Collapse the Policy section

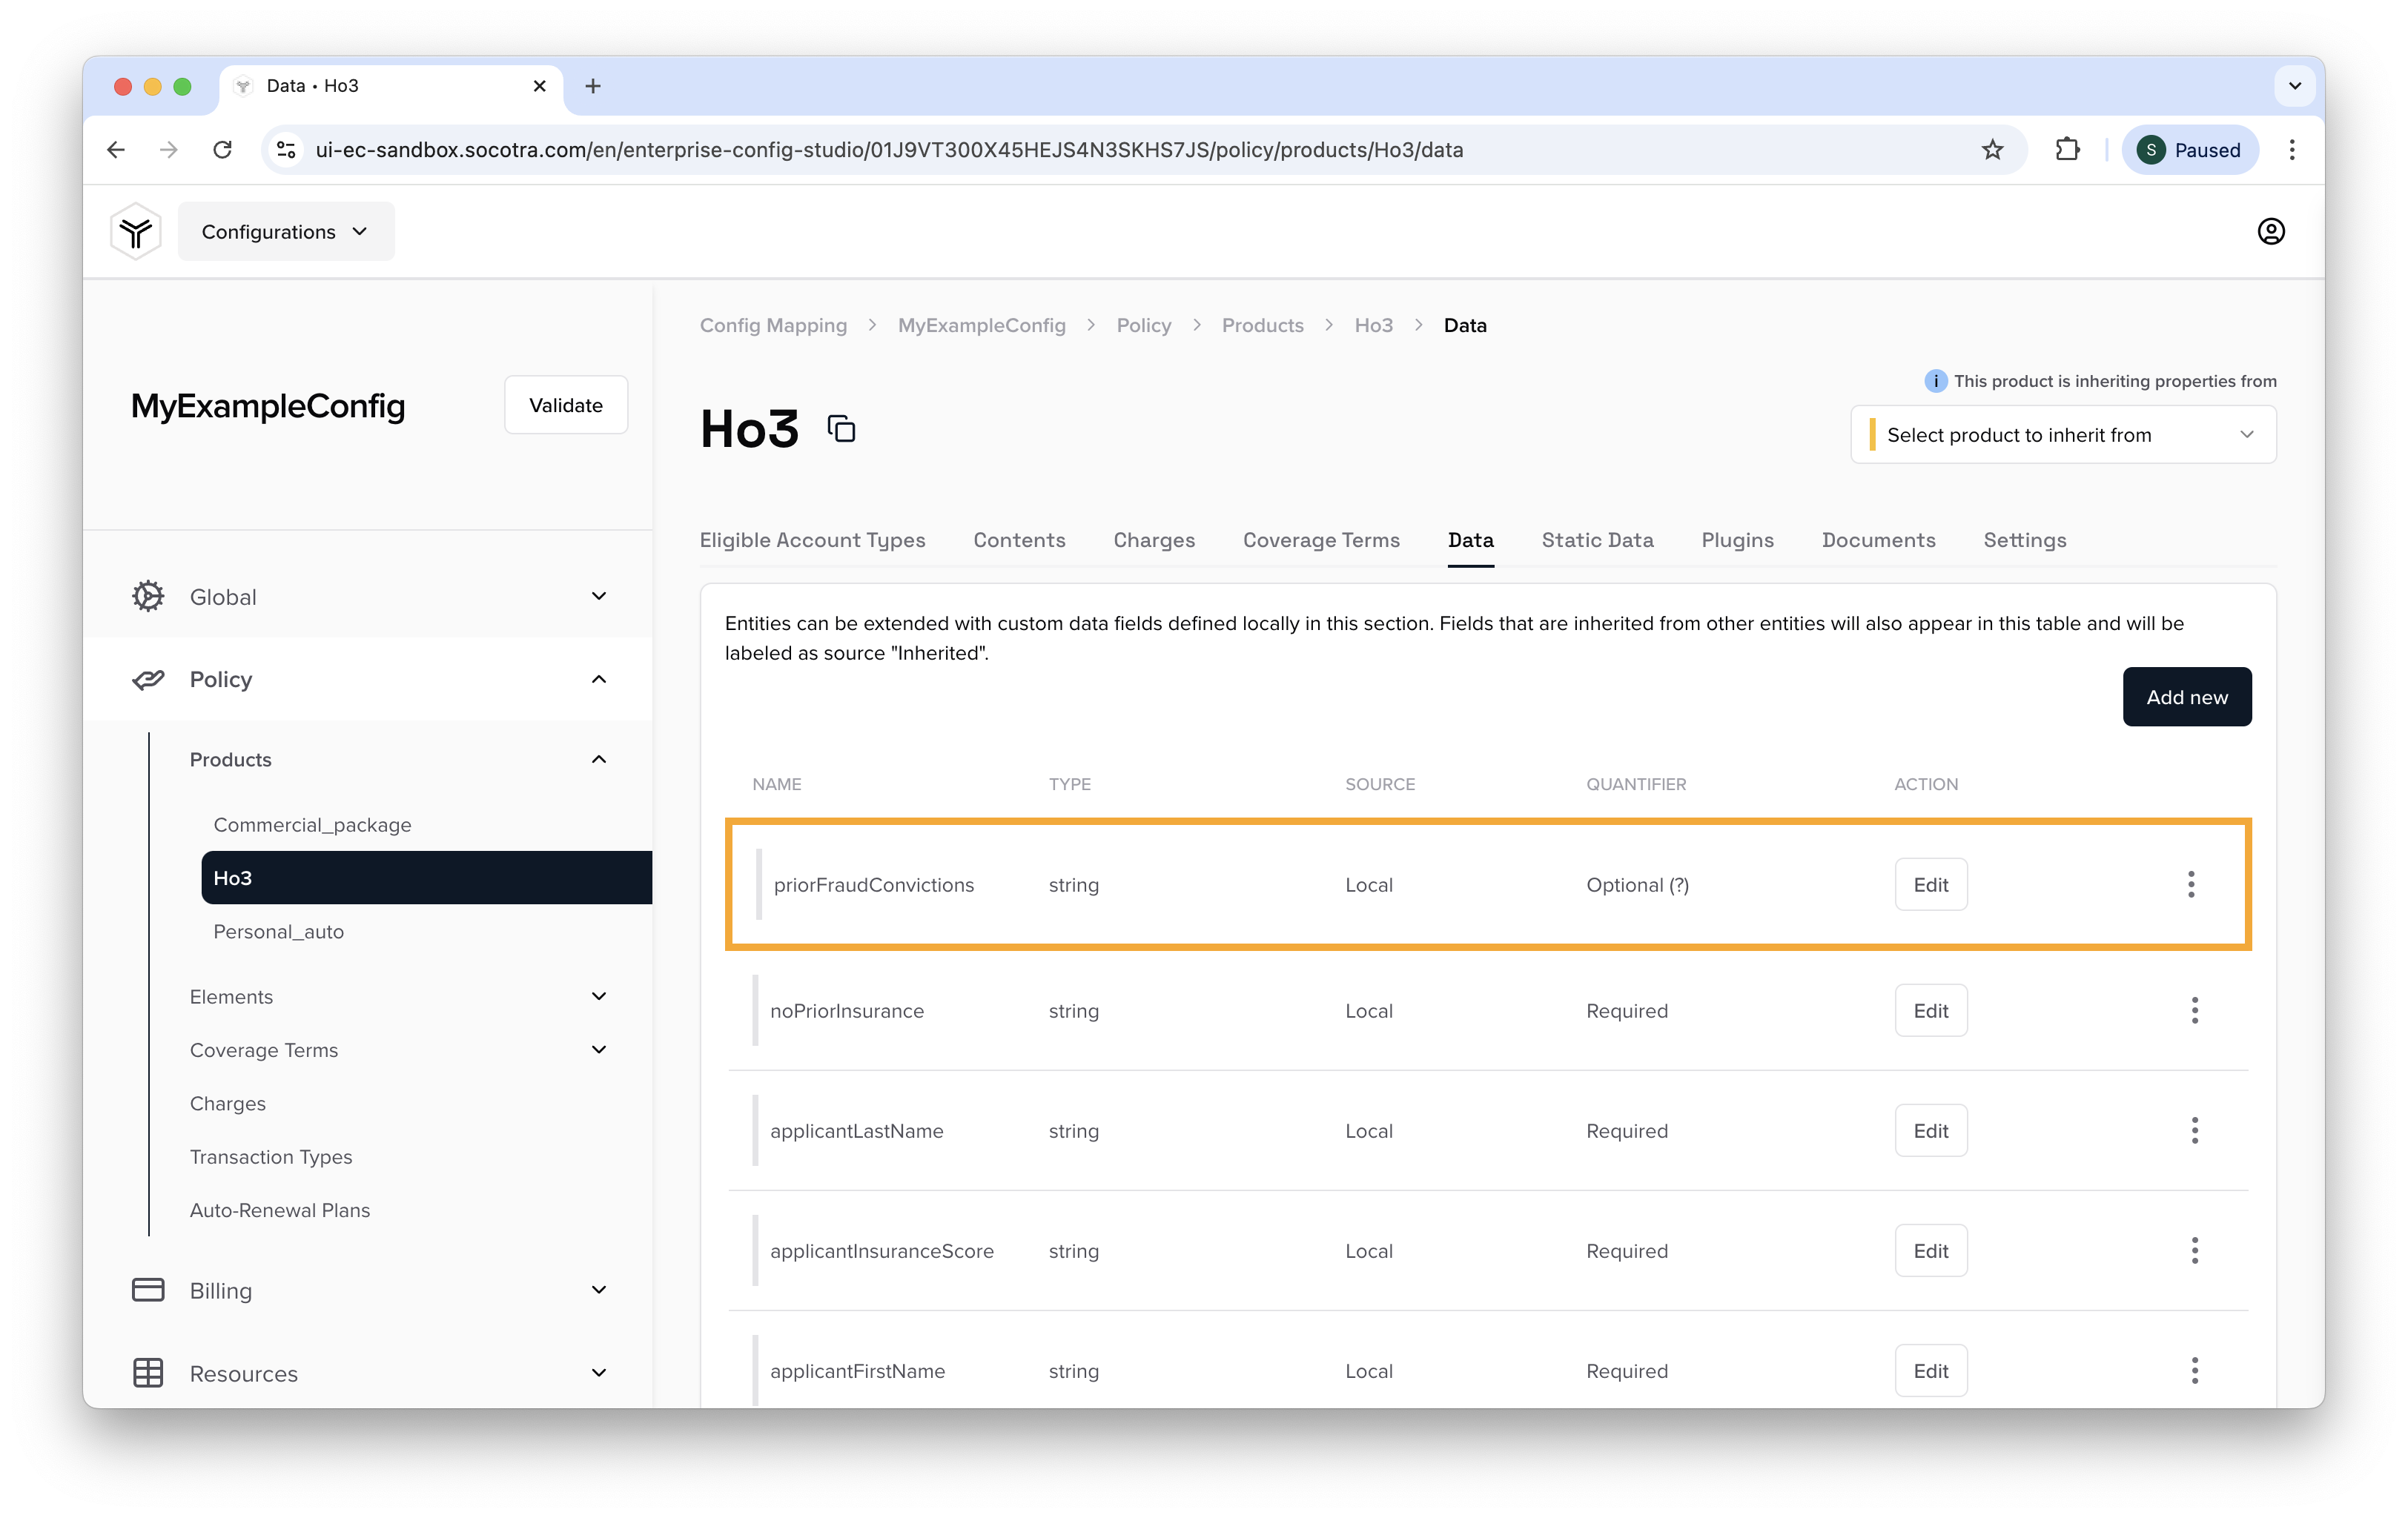(599, 679)
